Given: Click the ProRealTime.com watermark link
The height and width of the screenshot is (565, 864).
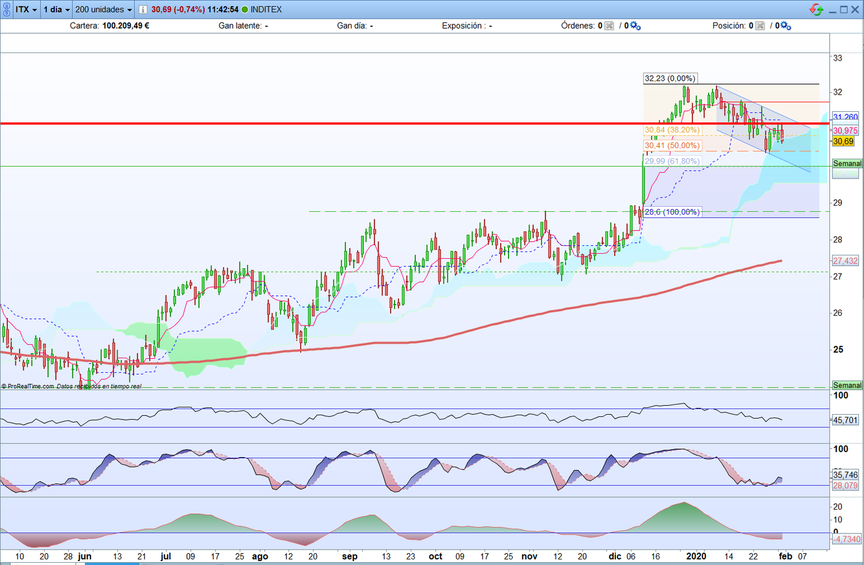Looking at the screenshot, I should (x=28, y=386).
